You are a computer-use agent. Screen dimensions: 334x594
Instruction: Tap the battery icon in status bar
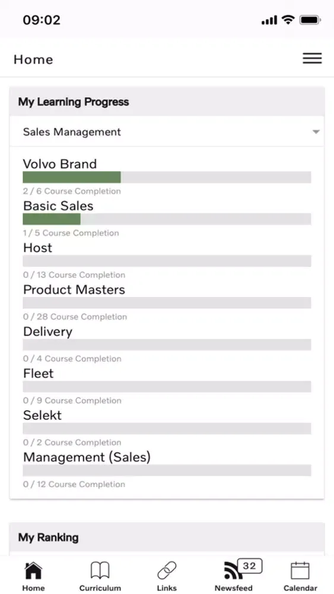310,20
